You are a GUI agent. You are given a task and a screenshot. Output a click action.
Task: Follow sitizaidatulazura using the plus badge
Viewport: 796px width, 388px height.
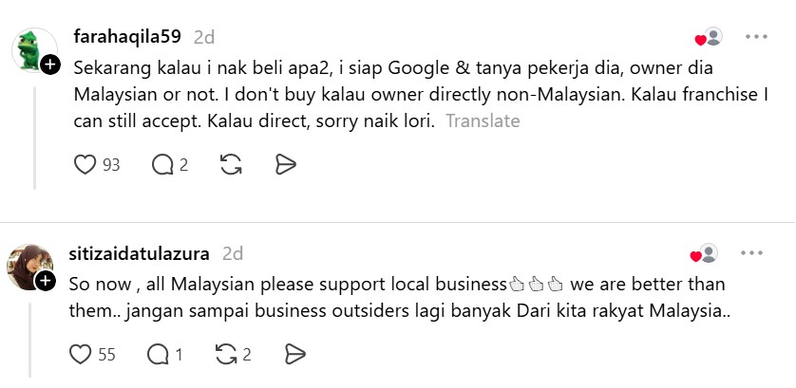point(46,281)
